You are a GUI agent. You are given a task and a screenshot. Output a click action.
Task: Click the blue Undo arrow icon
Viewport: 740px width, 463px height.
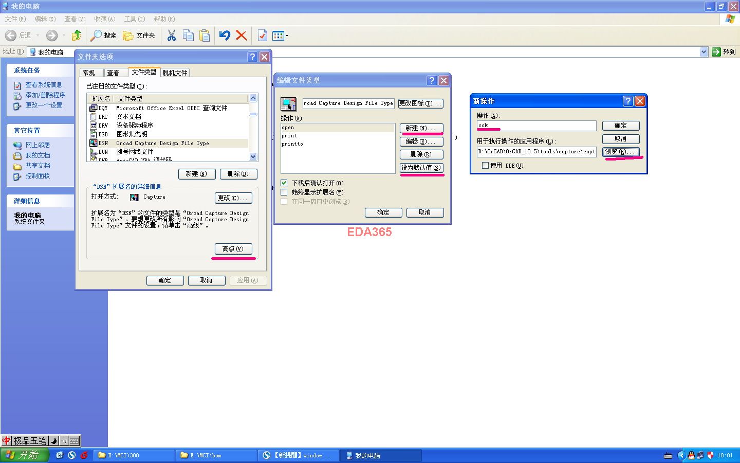[x=225, y=35]
